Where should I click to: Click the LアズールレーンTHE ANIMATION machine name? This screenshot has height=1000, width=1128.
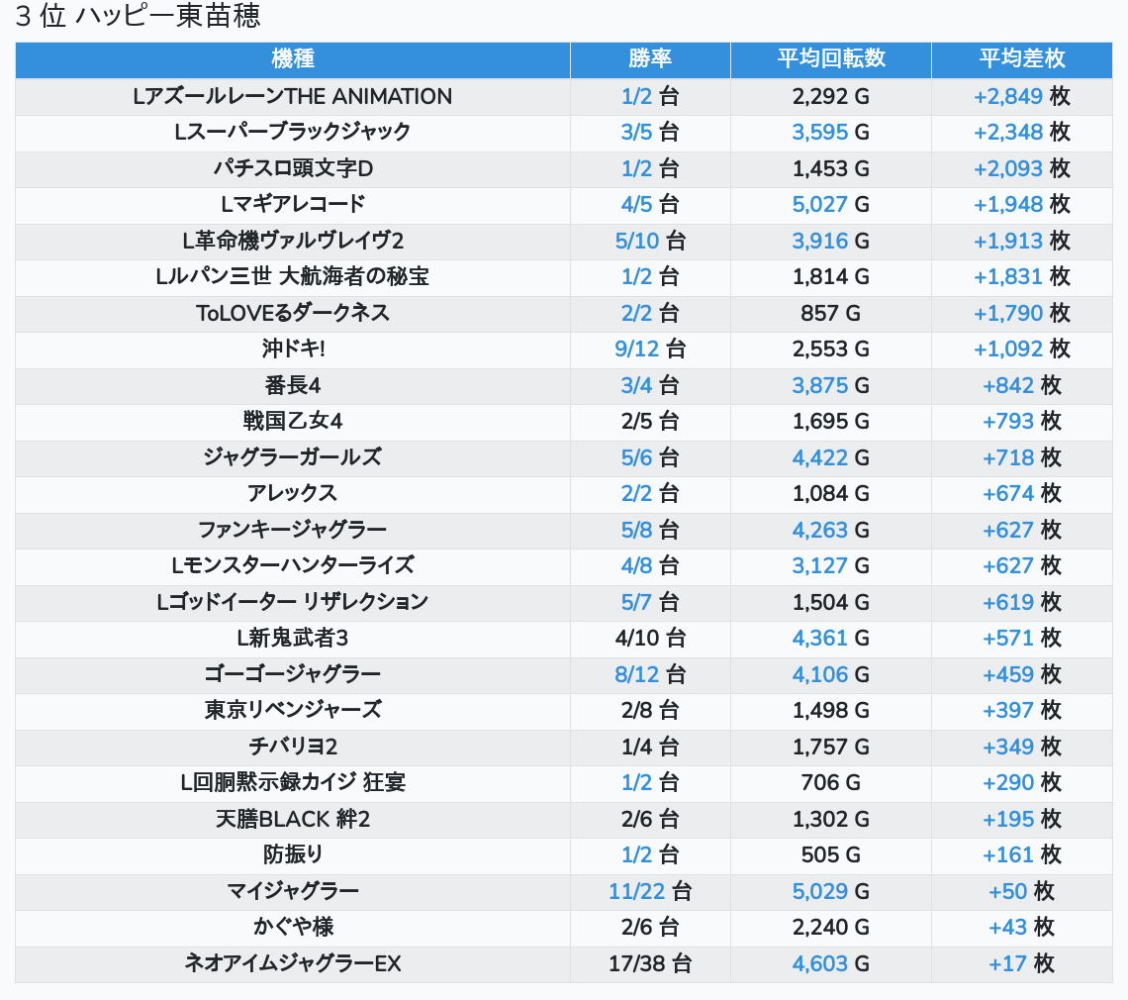[x=293, y=96]
